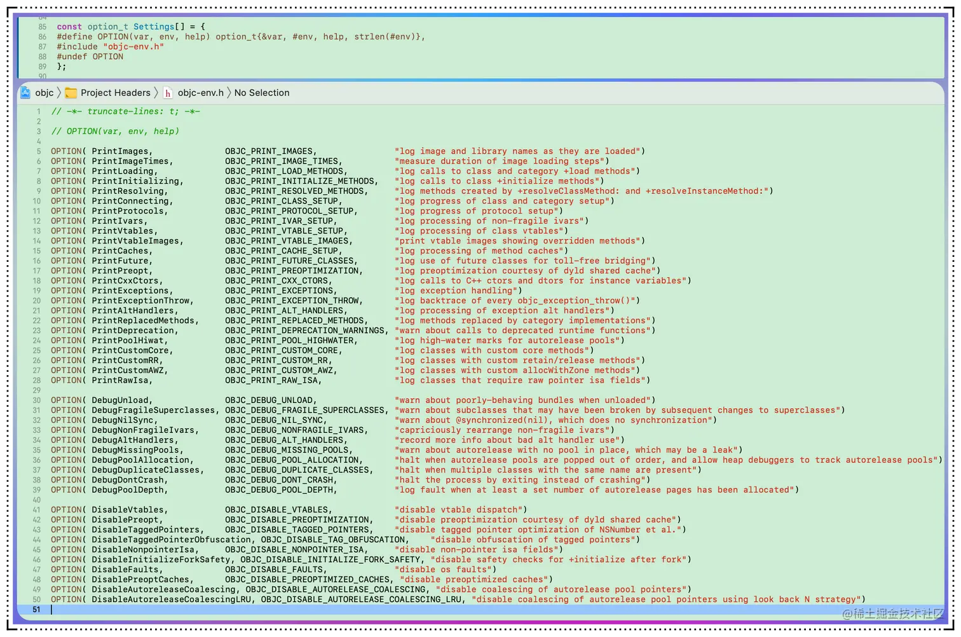Viewport: 961px width, 637px height.
Task: Click the "objc-env.h" include string on line 87
Action: coord(133,46)
